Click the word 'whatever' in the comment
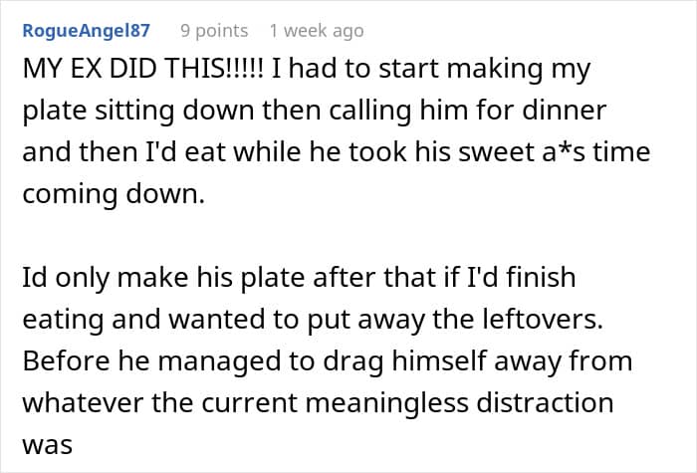 point(73,402)
